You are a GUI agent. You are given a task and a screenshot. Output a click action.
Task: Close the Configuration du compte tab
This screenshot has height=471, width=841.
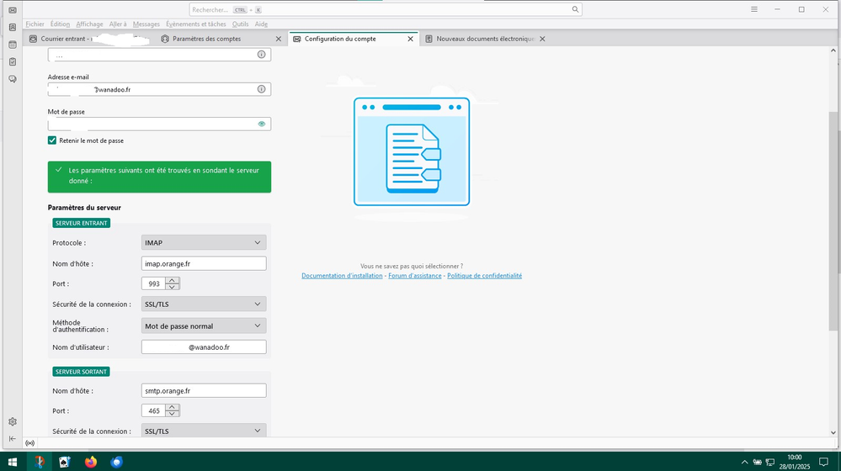[x=410, y=39]
